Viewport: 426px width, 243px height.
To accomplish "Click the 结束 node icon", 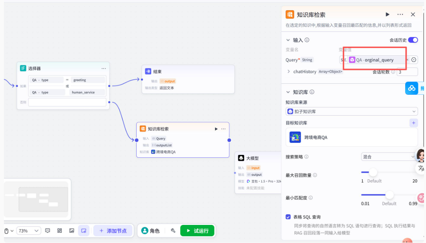I will click(148, 71).
